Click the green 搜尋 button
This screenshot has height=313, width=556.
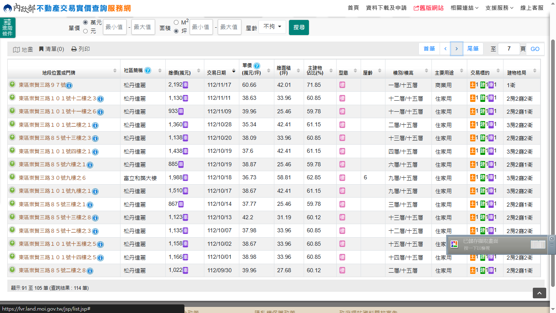[x=299, y=27]
